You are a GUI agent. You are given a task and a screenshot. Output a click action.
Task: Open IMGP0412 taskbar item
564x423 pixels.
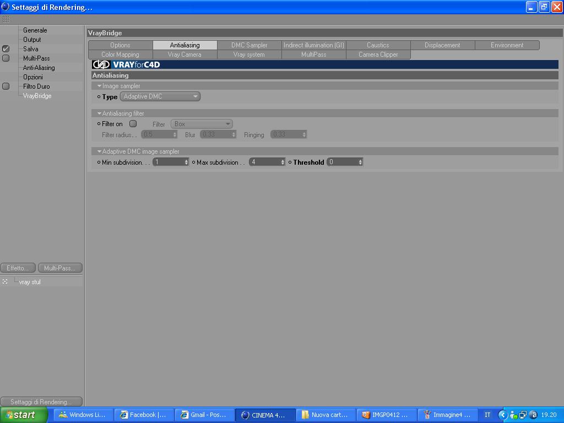coord(386,415)
